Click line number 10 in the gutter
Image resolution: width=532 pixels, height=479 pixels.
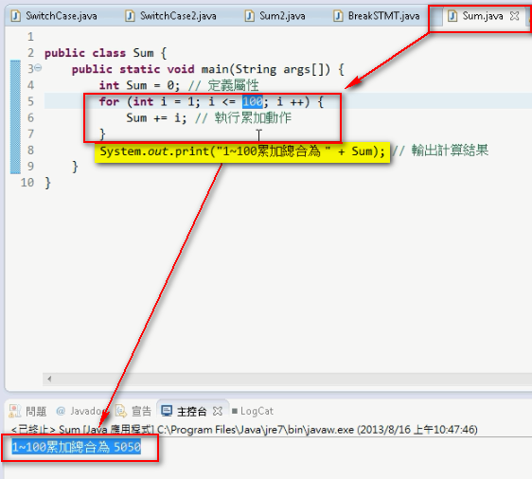(27, 183)
